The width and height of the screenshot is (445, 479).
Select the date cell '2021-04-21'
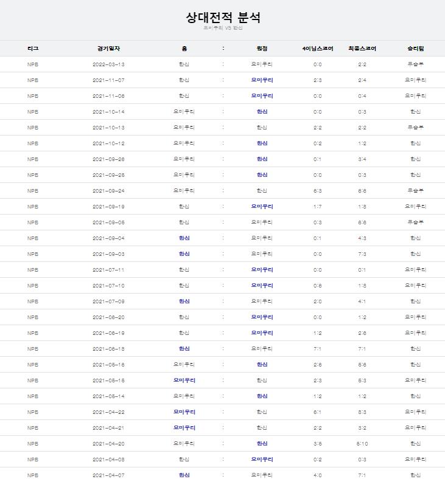pos(108,428)
